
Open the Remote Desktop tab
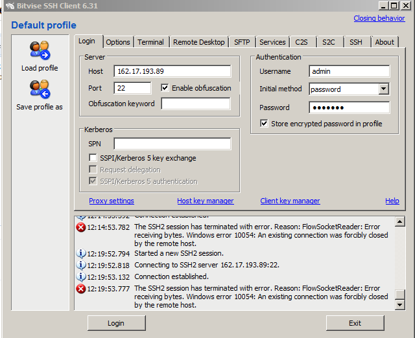[199, 42]
